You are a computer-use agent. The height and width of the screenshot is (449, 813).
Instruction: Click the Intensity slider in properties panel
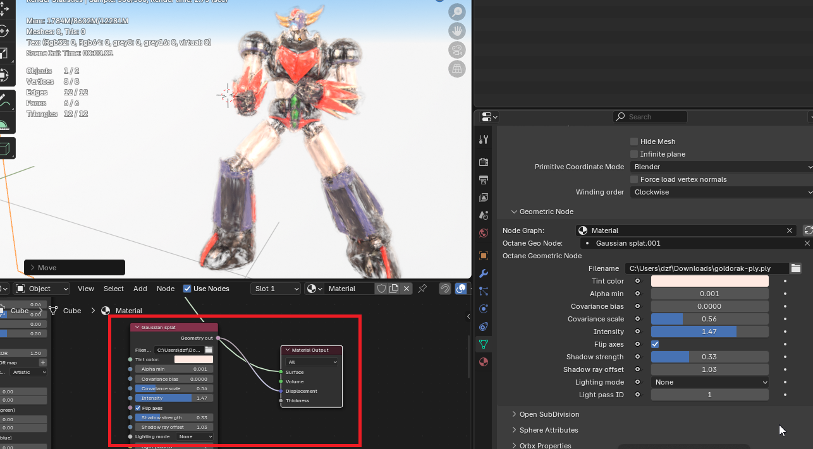710,332
